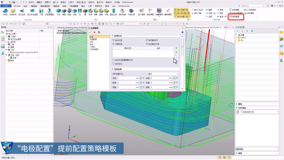Screen dimensions: 284x160
Task: Open the 编辑(E) menu
Action: tap(39, 2)
